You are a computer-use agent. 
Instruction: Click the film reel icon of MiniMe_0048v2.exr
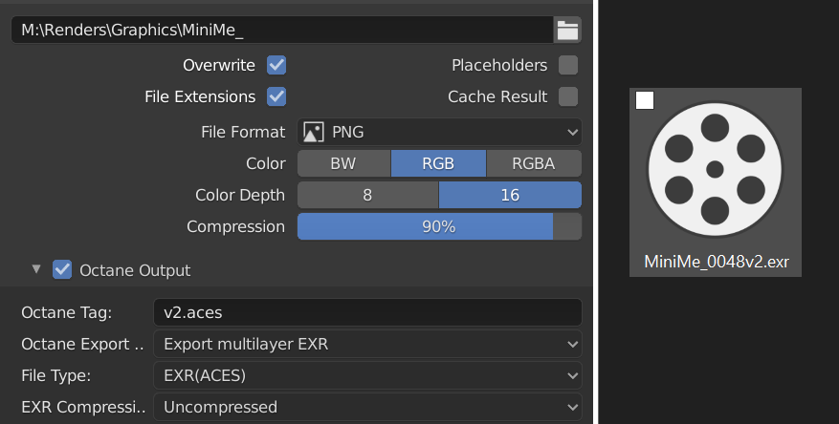(715, 169)
